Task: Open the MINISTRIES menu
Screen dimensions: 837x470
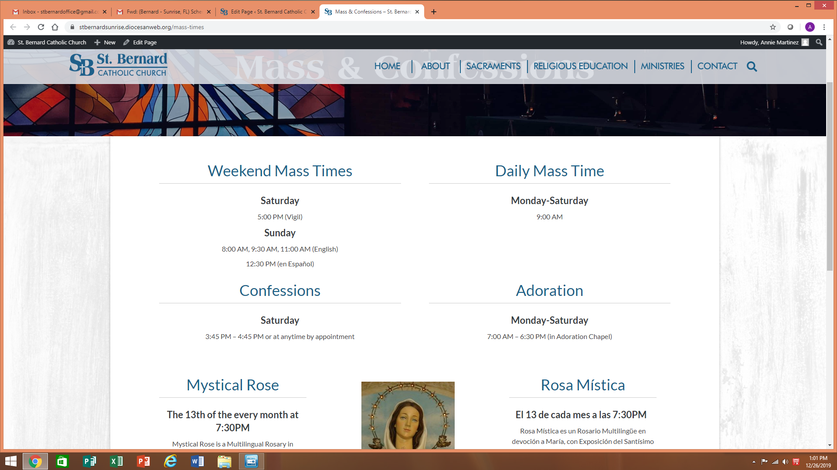Action: [662, 66]
